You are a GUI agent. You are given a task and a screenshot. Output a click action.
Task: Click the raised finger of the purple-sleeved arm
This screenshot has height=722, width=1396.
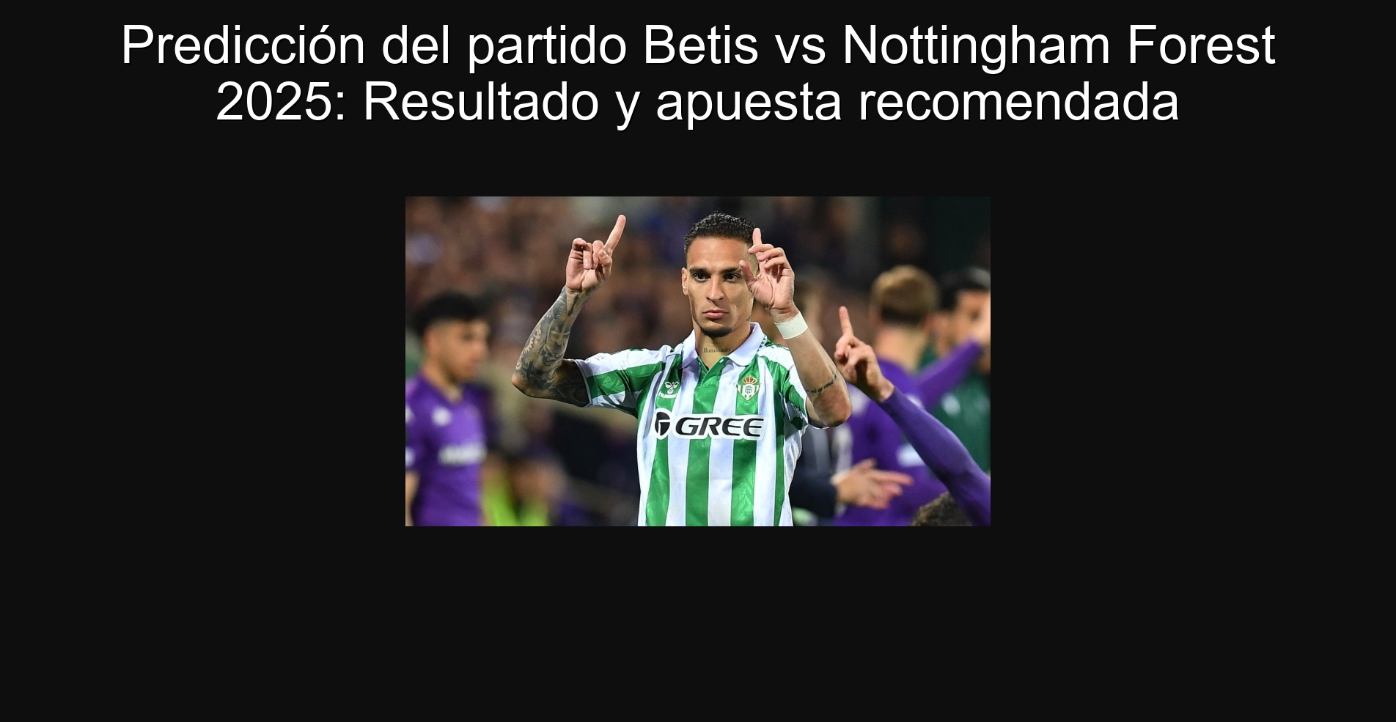[845, 323]
